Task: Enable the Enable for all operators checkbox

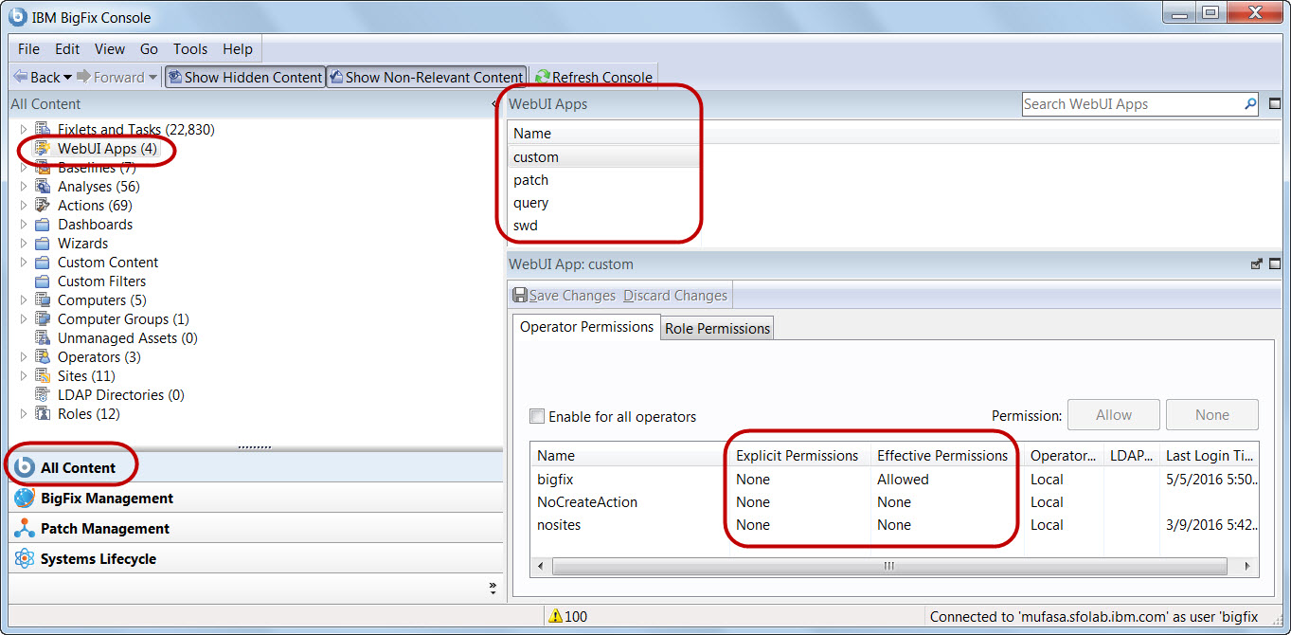Action: (x=537, y=415)
